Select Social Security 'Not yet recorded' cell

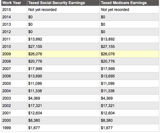(x=63, y=9)
